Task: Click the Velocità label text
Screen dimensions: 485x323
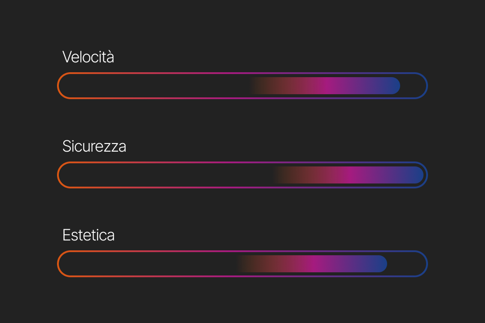Action: tap(88, 57)
